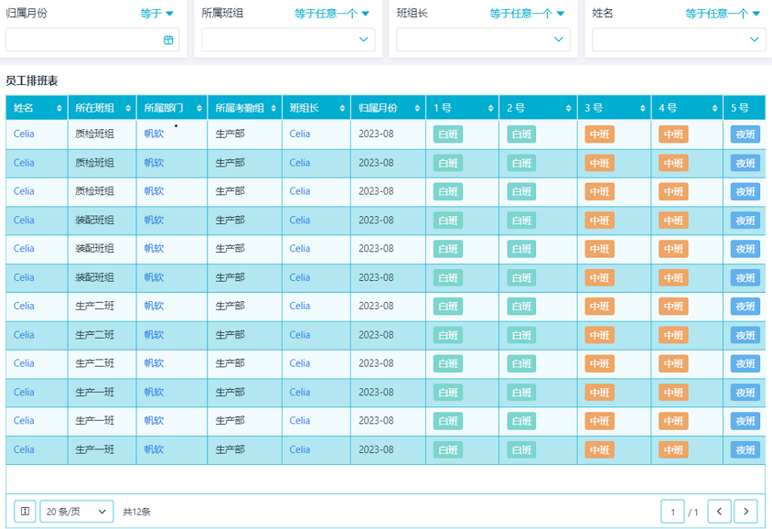Image resolution: width=772 pixels, height=529 pixels.
Task: Click 夜班 tag in the last row
Action: pos(745,450)
